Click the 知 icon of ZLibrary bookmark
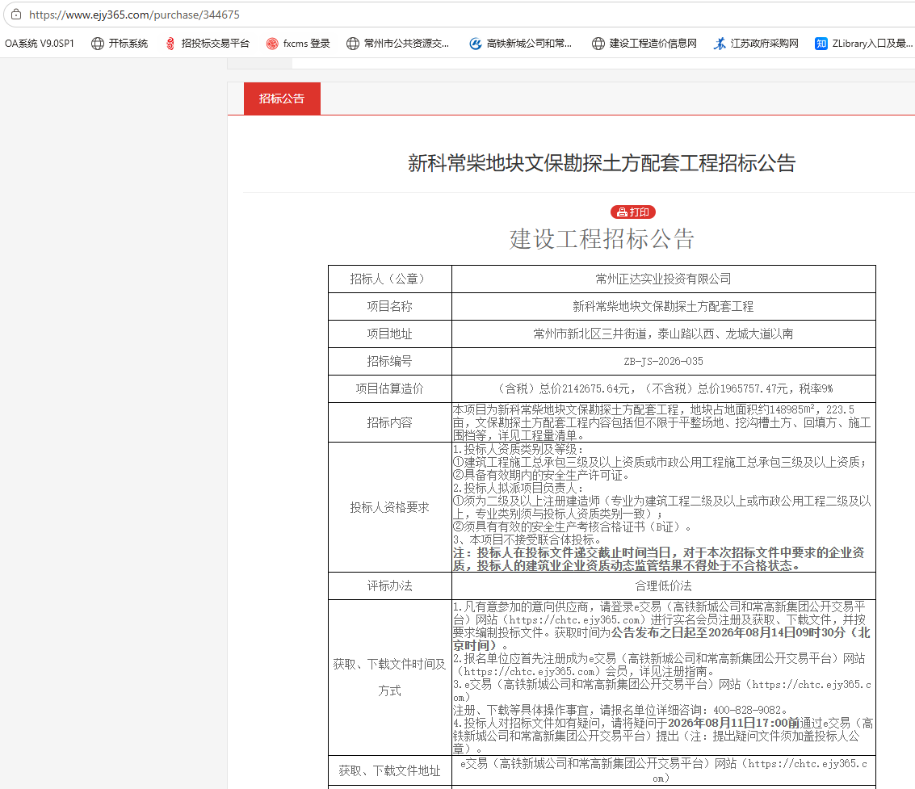Viewport: 915px width, 789px height. (x=821, y=43)
